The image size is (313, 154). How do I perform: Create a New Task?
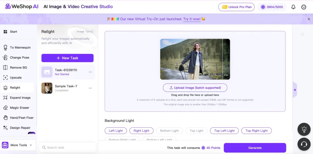[68, 58]
